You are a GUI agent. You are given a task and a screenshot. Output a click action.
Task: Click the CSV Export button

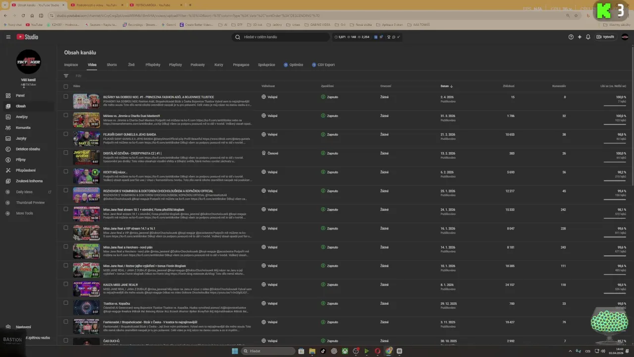pos(323,64)
